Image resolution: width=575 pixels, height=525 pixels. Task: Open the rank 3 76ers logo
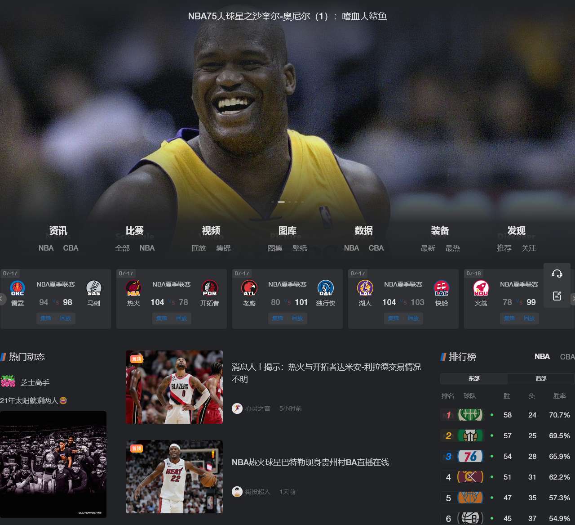click(x=470, y=456)
